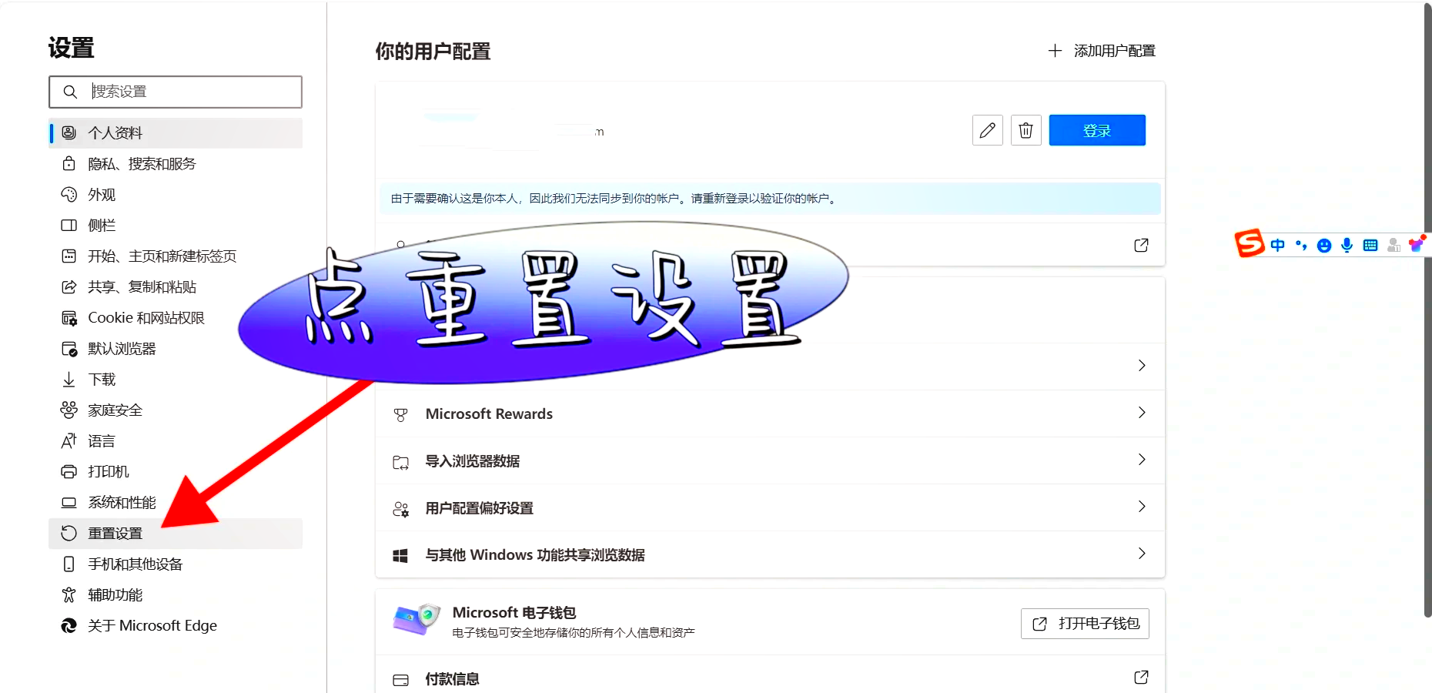
Task: Open 导入浏览器数据
Action: tap(770, 460)
